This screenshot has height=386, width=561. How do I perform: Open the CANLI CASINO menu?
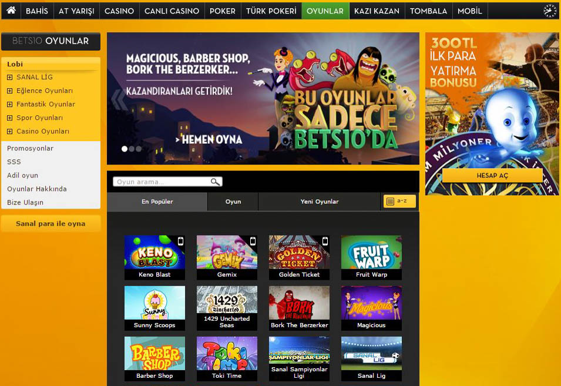(x=172, y=11)
